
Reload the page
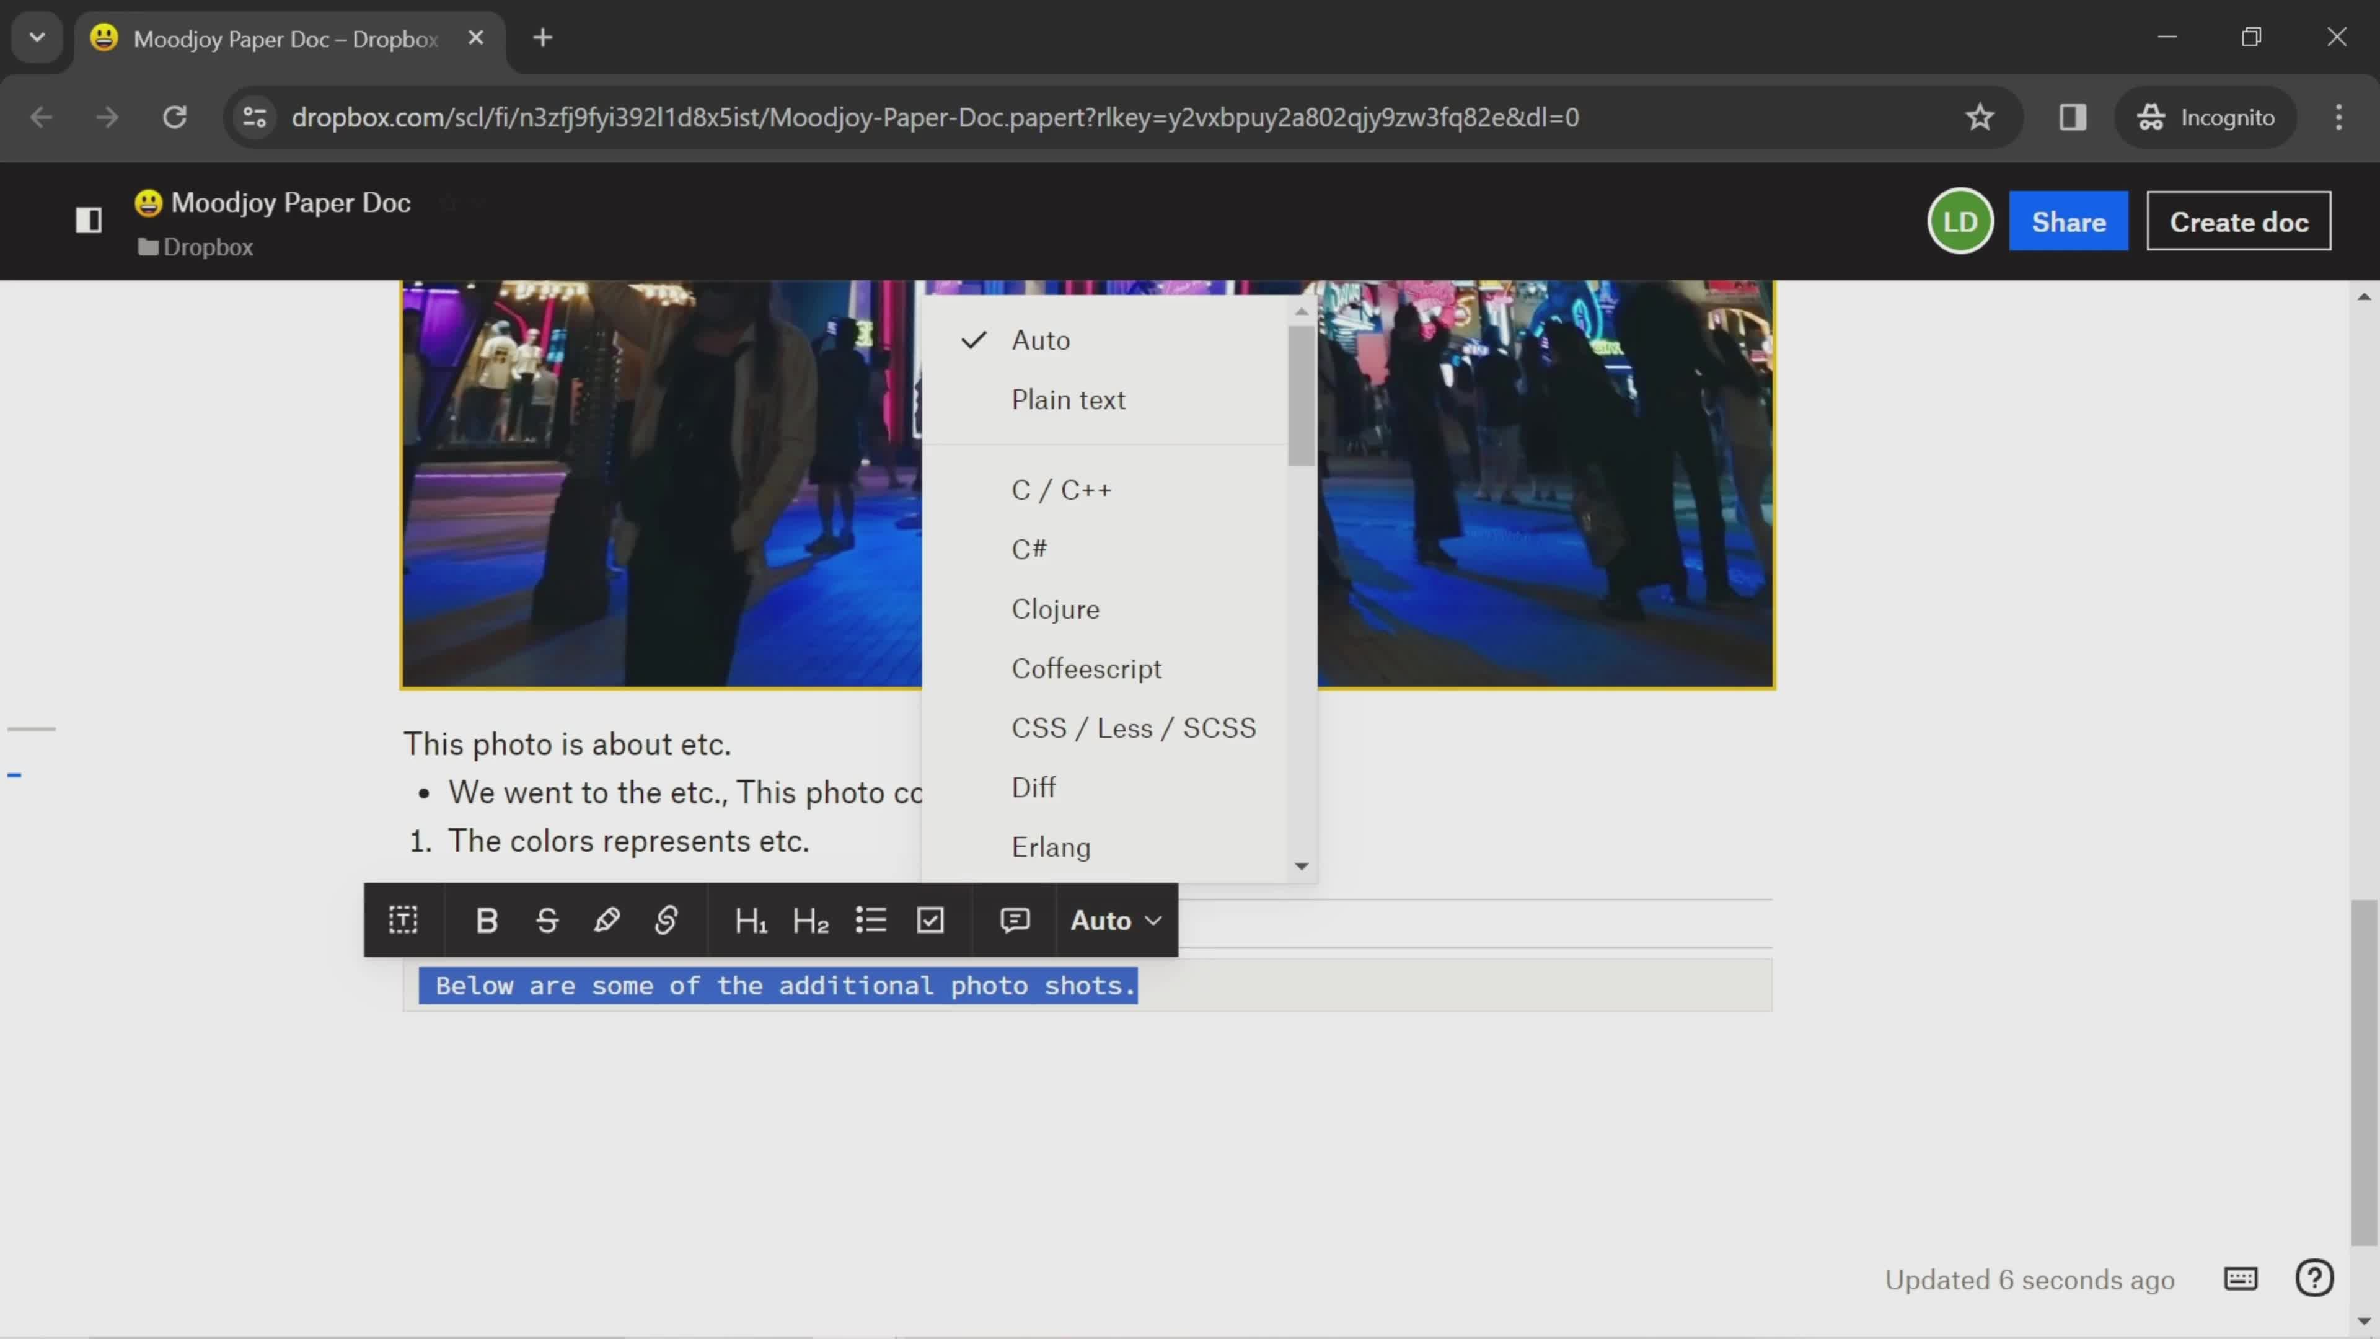tap(175, 117)
